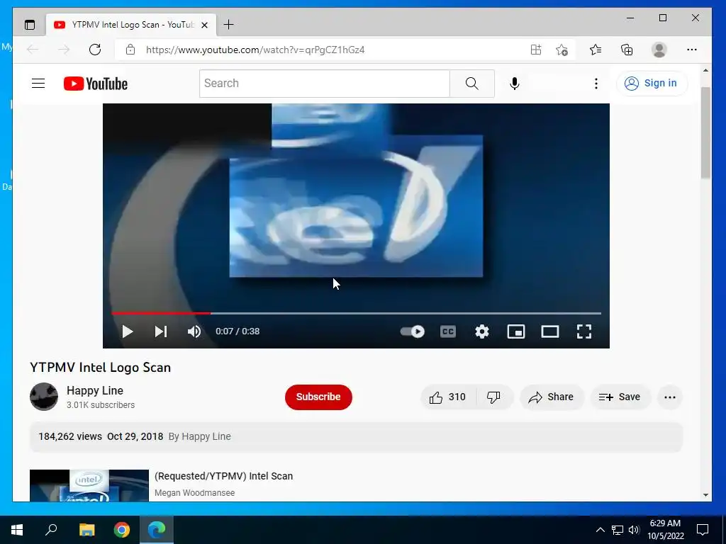
Task: View site information lock icon
Action: click(x=130, y=50)
